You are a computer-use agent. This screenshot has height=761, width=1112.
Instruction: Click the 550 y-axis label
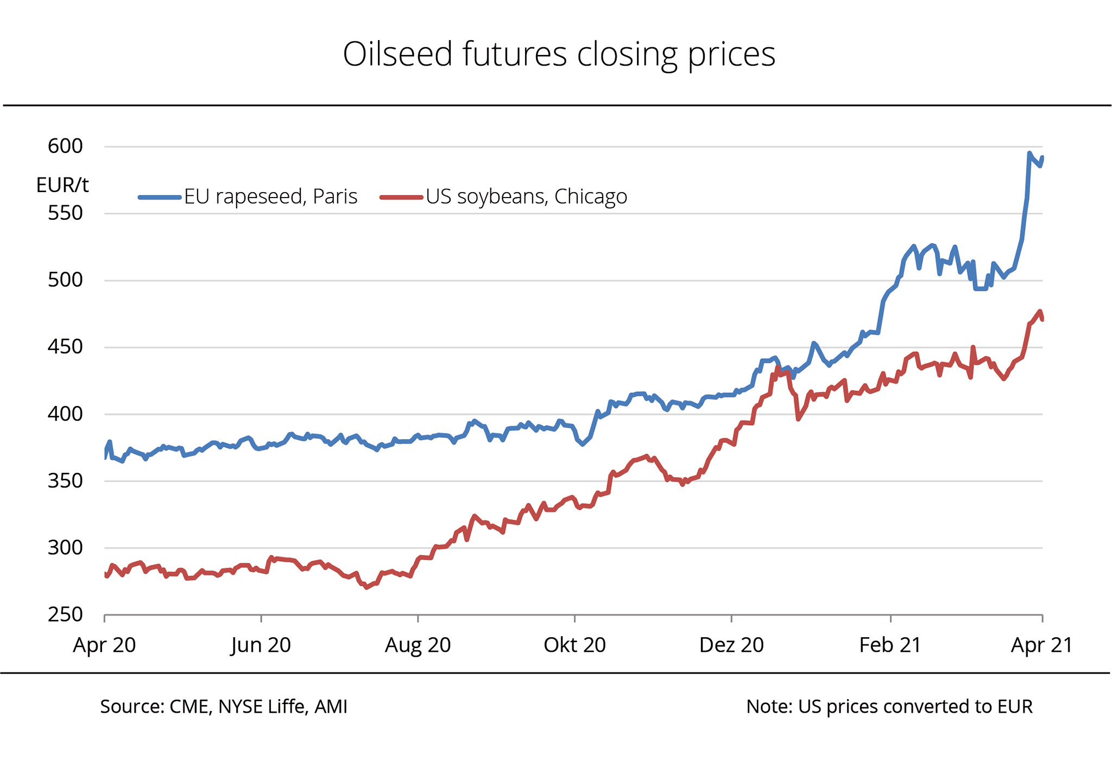point(65,213)
